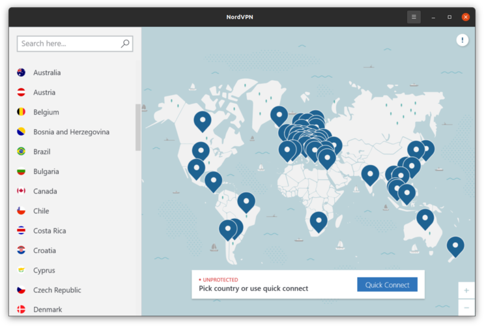Click the Austria flag icon
Screen dimensions: 484x326
point(21,93)
